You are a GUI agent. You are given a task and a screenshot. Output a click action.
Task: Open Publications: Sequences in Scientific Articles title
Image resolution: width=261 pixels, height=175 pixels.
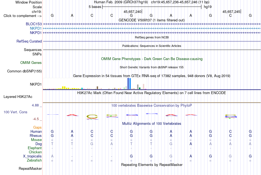click(x=152, y=46)
